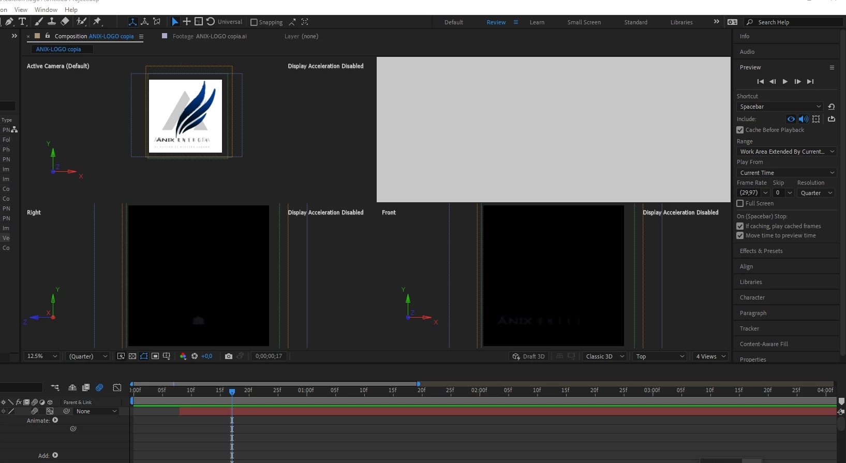This screenshot has width=846, height=463.
Task: Open Work Area Extended range dropdown
Action: pos(786,152)
